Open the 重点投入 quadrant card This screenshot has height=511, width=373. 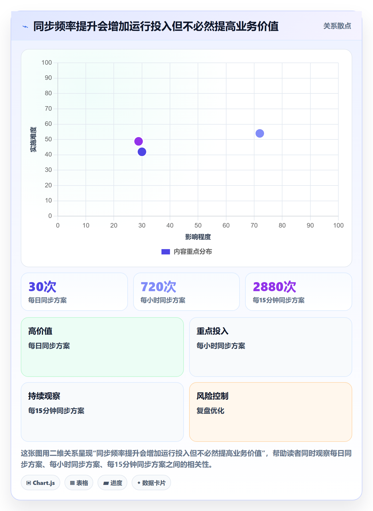pyautogui.click(x=271, y=347)
